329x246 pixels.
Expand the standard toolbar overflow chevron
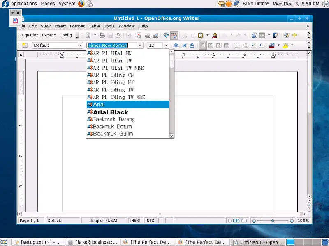coord(309,33)
